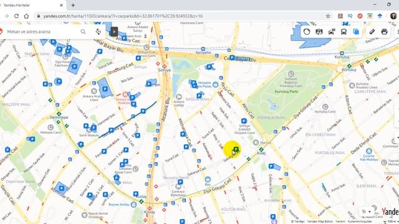
Task: Click the Çınarlar Halı Mobilya marker
Action: [368, 151]
